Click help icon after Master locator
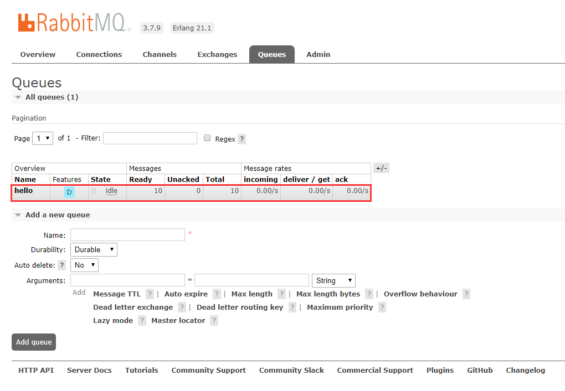 click(x=214, y=321)
